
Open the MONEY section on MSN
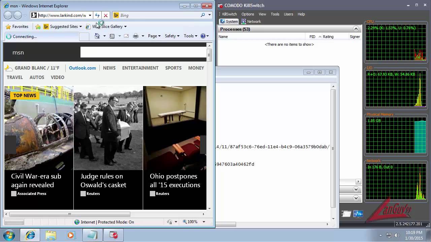point(196,68)
